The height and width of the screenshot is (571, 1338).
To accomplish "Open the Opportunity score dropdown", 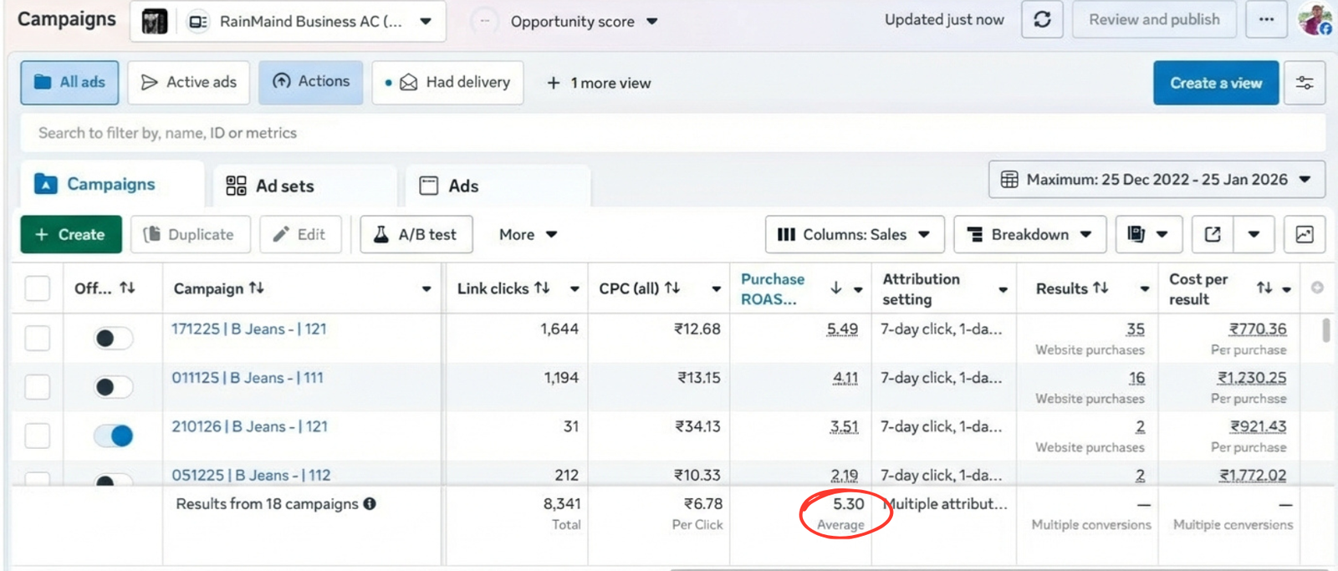I will click(584, 22).
